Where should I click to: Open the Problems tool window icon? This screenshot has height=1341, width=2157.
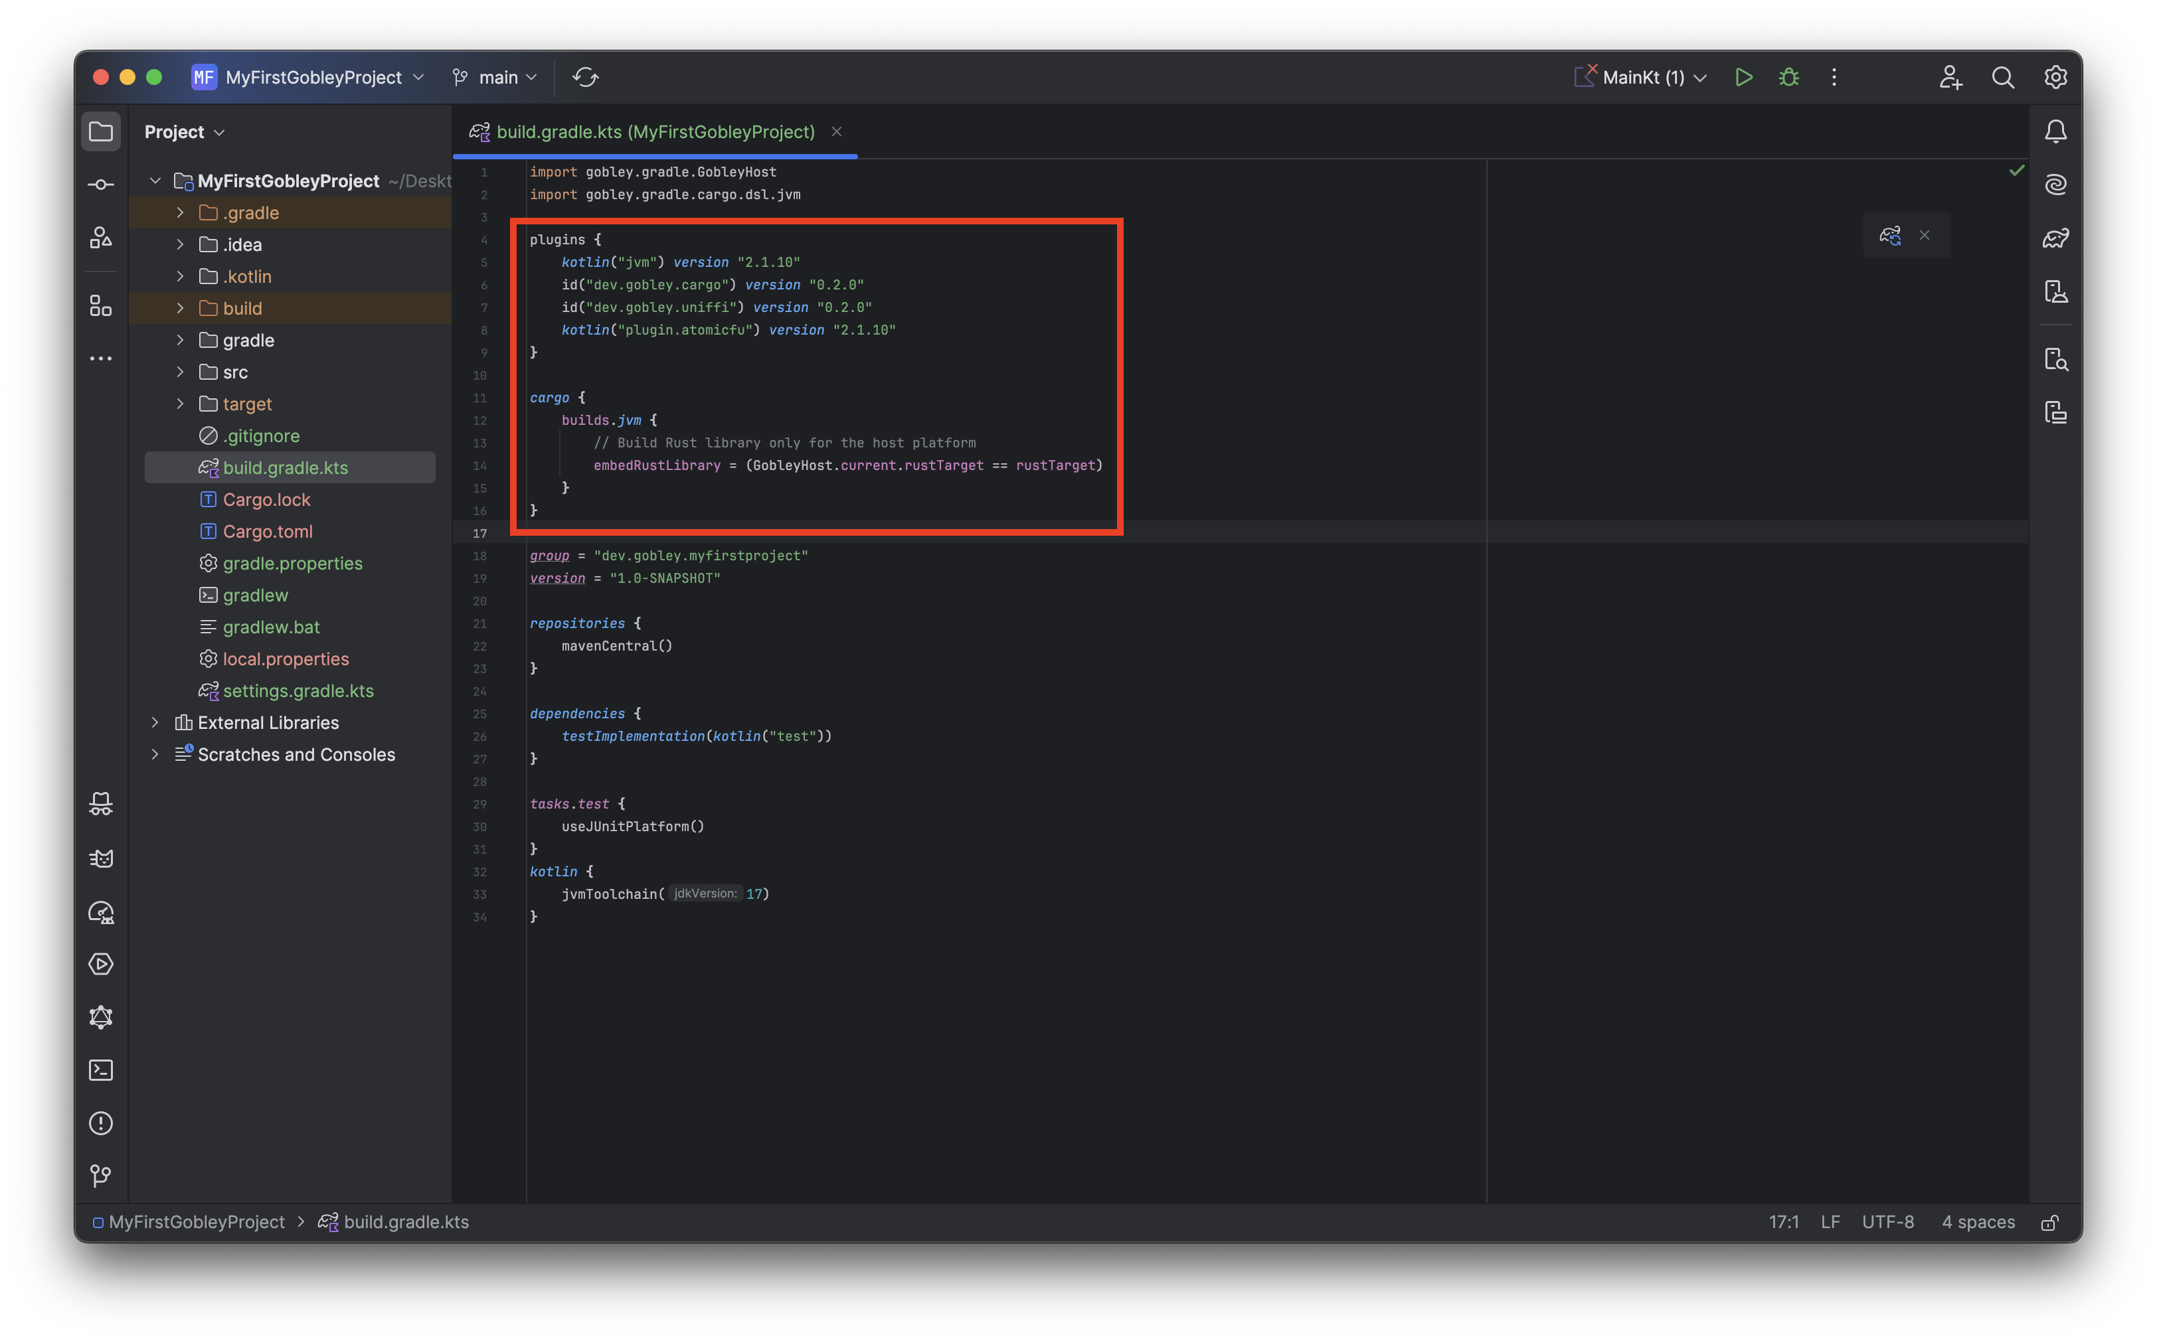tap(101, 1124)
